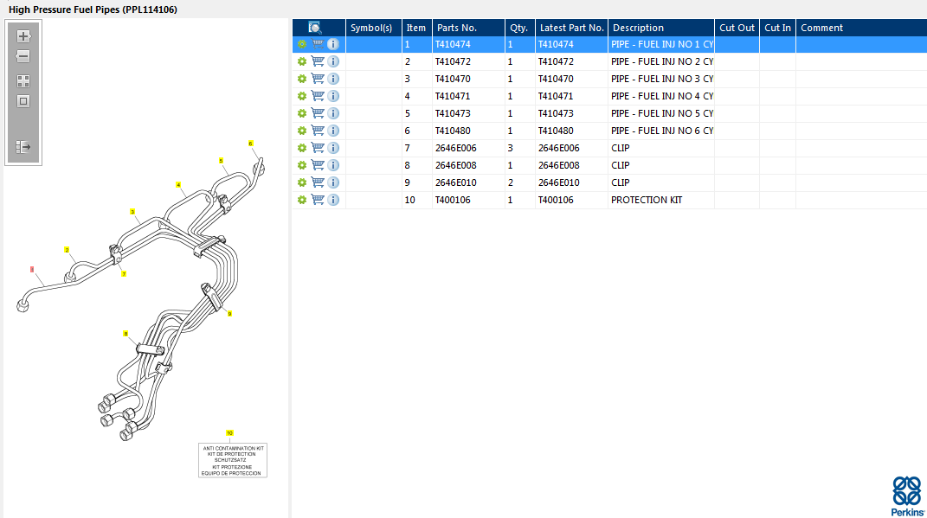Click yellow callout 10 in diagram
The height and width of the screenshot is (518, 927).
pyautogui.click(x=229, y=432)
